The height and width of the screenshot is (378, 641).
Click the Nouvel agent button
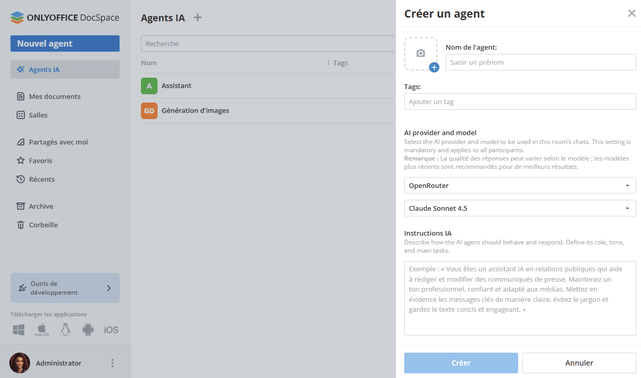coord(65,43)
